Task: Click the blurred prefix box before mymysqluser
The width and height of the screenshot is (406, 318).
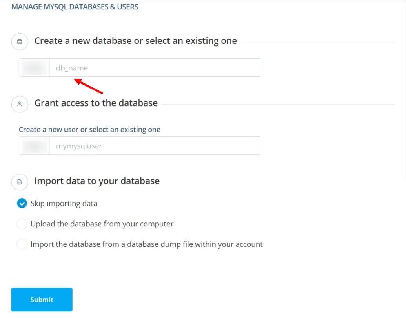Action: [x=35, y=146]
